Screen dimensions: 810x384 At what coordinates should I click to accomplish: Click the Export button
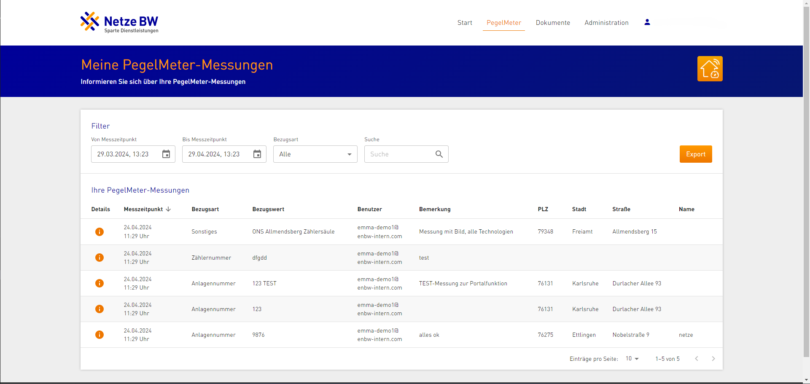tap(695, 154)
